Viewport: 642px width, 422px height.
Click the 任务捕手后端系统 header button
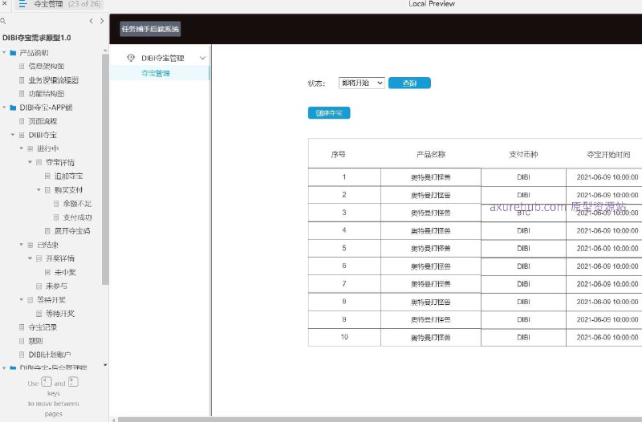point(150,29)
